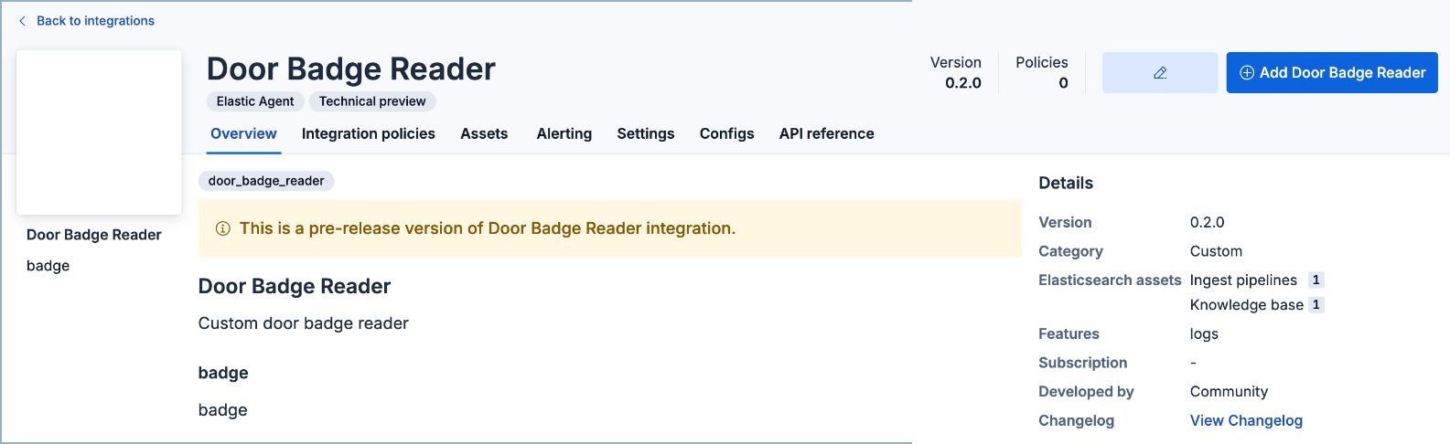
Task: Click the back chevron arrow icon
Action: pos(22,21)
